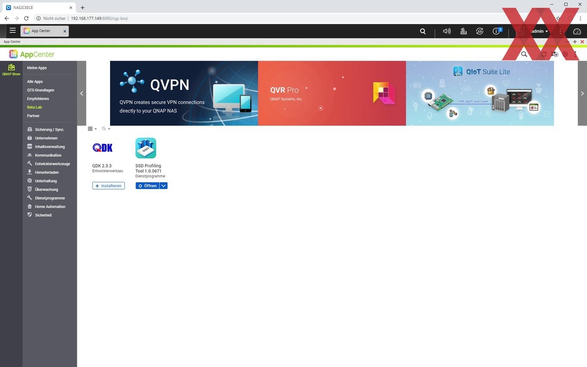Select QNAP Store in the left strip
The width and height of the screenshot is (587, 367).
[11, 70]
